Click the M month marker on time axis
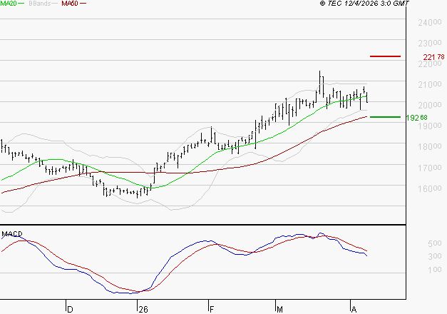 pos(279,310)
